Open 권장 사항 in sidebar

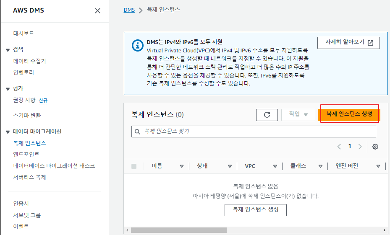coord(24,100)
